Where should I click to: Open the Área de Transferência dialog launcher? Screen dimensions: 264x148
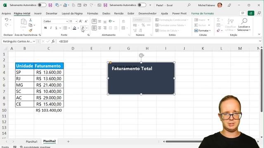[40, 35]
